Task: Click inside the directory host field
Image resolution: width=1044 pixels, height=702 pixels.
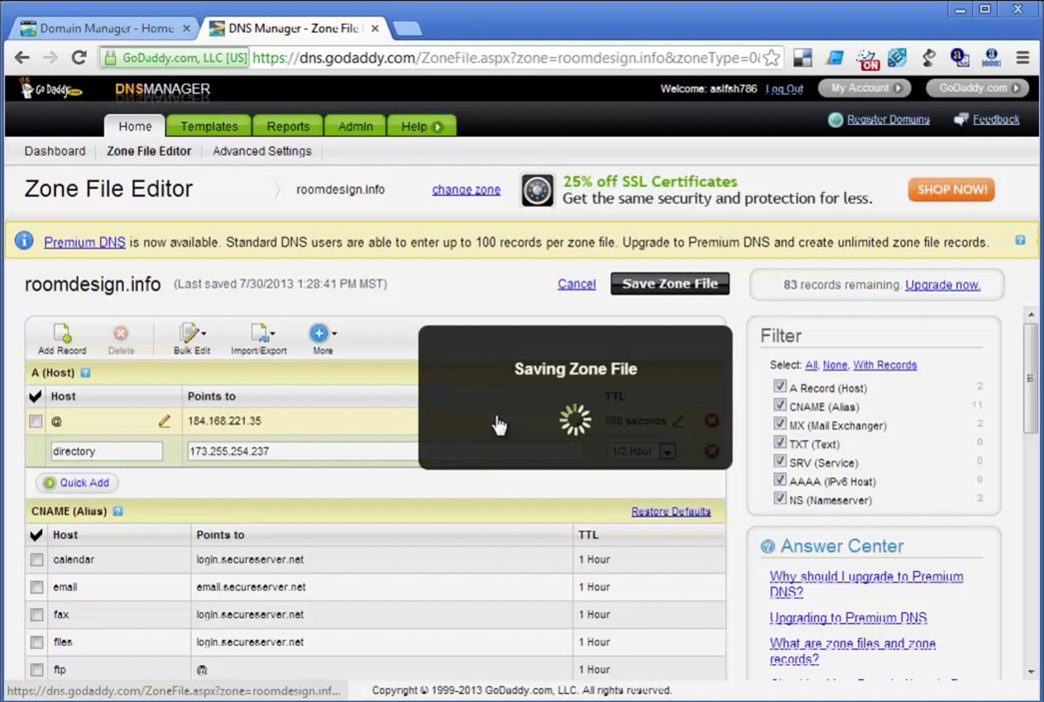Action: pos(107,451)
